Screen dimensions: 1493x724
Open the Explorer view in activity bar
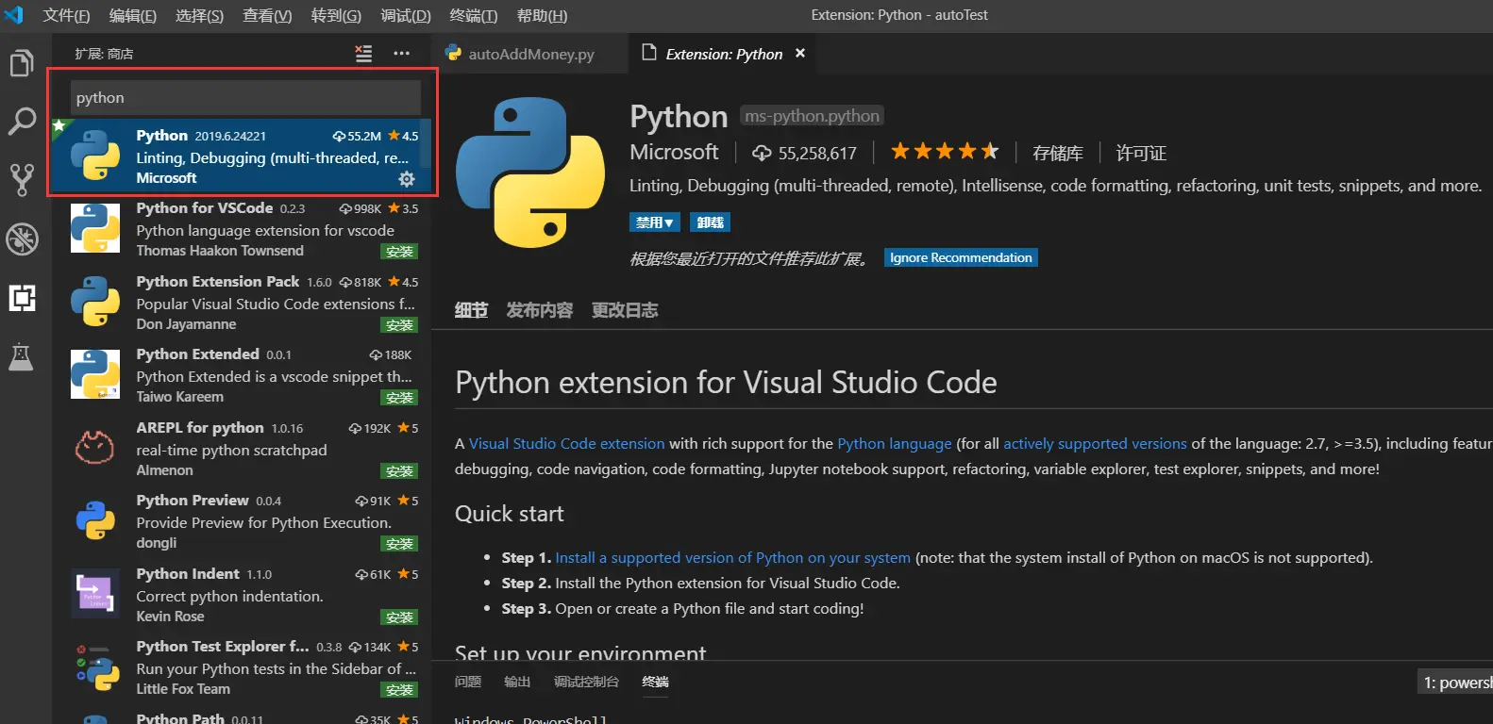[22, 63]
